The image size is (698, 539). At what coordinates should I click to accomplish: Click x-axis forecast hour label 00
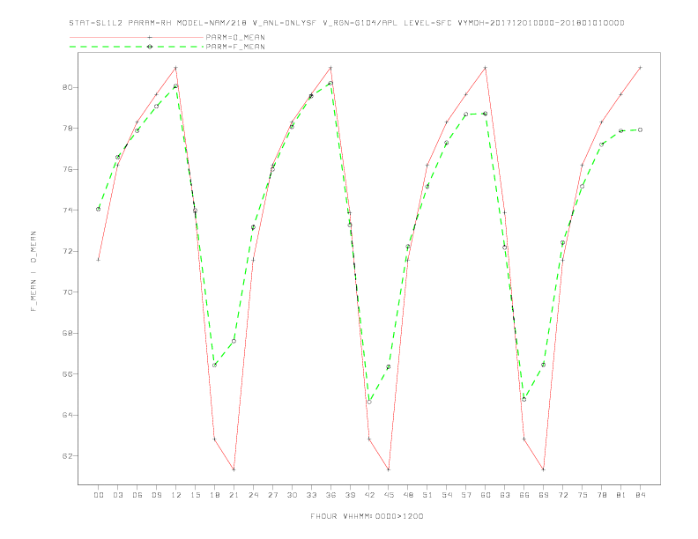(x=99, y=495)
